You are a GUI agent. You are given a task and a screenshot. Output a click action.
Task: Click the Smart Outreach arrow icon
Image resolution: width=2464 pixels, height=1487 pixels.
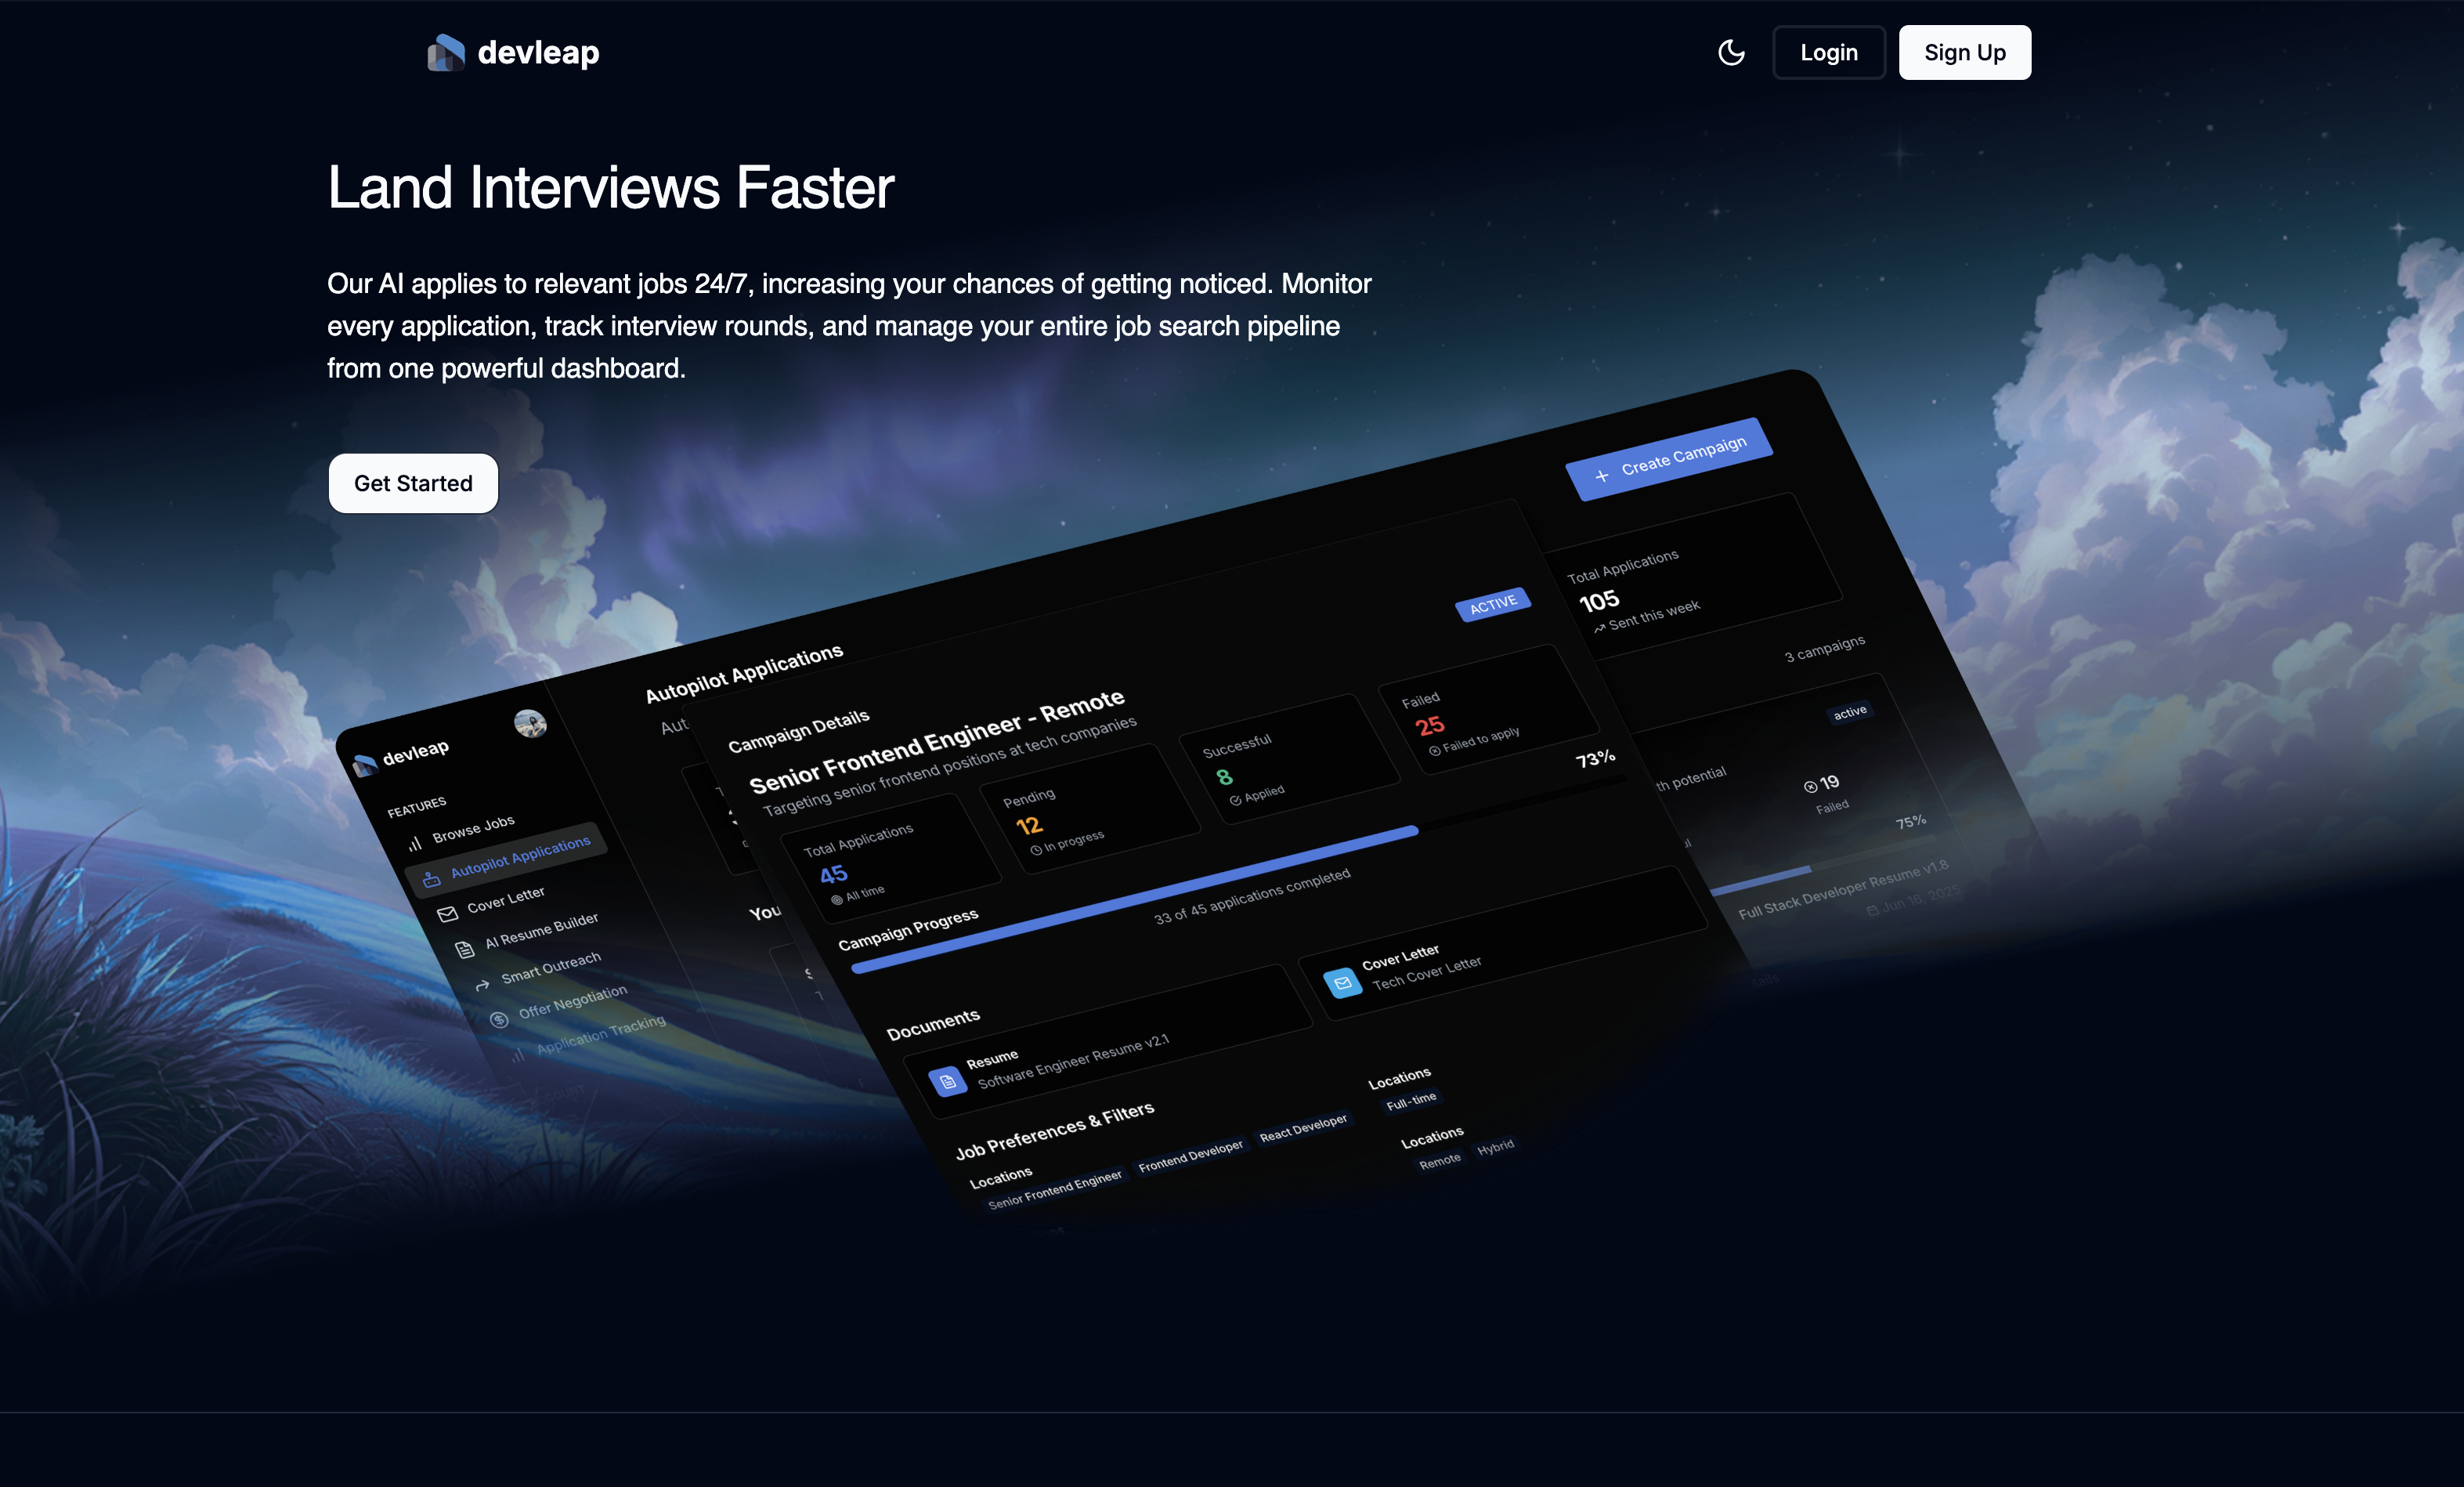pyautogui.click(x=482, y=985)
